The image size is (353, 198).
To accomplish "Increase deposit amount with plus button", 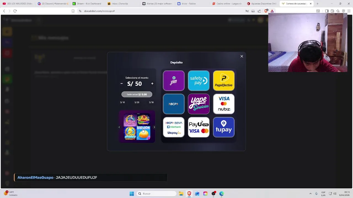I will coord(152,84).
